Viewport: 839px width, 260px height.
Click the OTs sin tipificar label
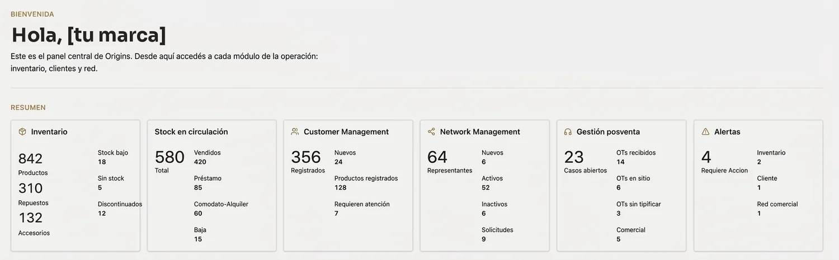(639, 204)
